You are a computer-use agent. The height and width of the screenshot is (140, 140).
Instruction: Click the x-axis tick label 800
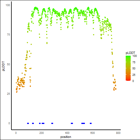point(118,133)
